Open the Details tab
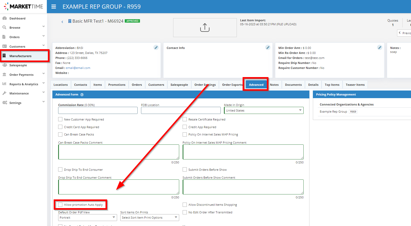Viewport: 411px width, 226px height. (313, 85)
